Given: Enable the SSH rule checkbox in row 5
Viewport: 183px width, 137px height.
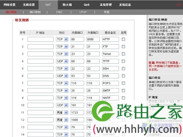Looking at the screenshot, I should [123, 69].
